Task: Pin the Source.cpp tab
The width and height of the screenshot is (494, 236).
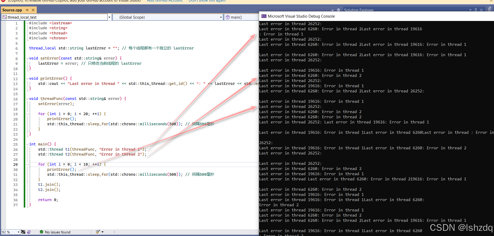Action: click(27, 10)
